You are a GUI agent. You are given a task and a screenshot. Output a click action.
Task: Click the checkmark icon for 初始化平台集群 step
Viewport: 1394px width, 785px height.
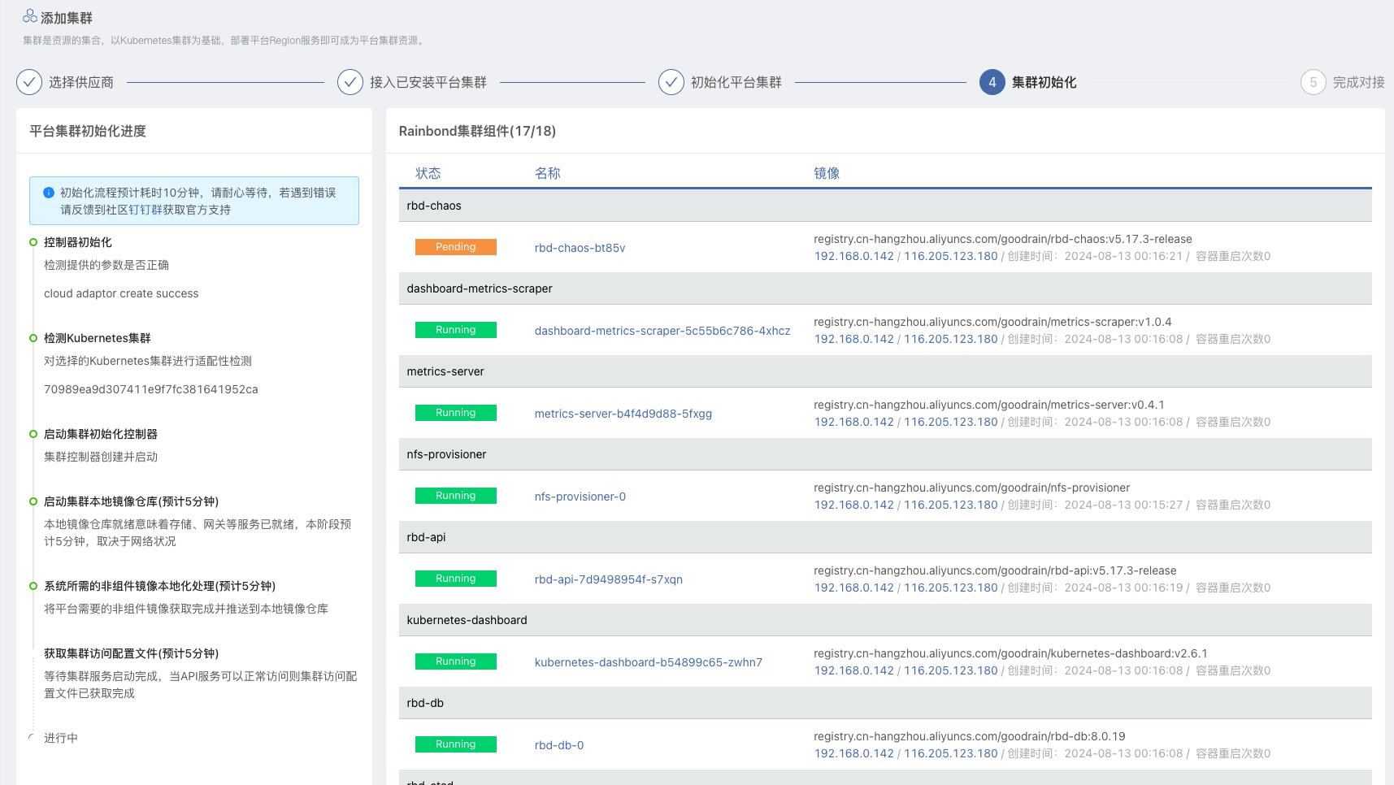point(671,82)
